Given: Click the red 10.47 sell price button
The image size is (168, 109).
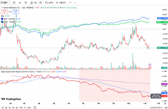Looking at the screenshot, I should click(x=4, y=12).
